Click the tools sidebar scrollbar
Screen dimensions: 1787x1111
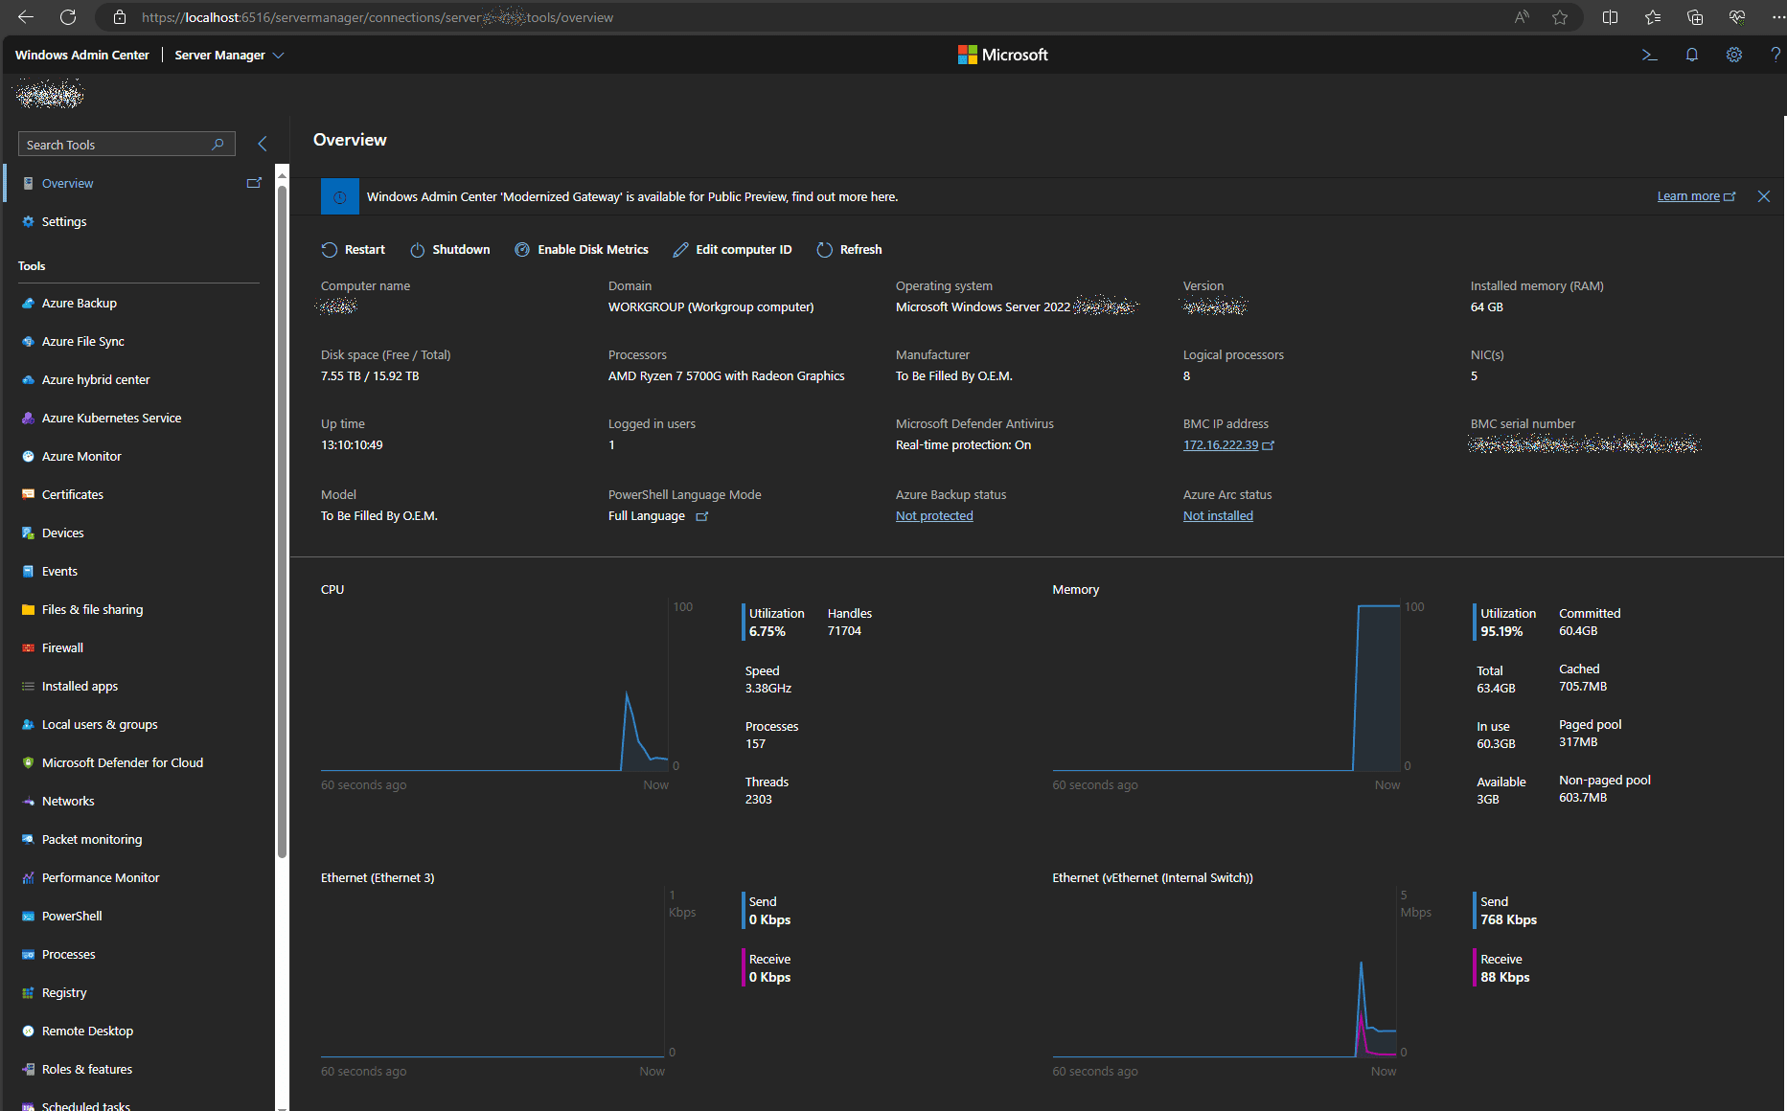point(282,517)
